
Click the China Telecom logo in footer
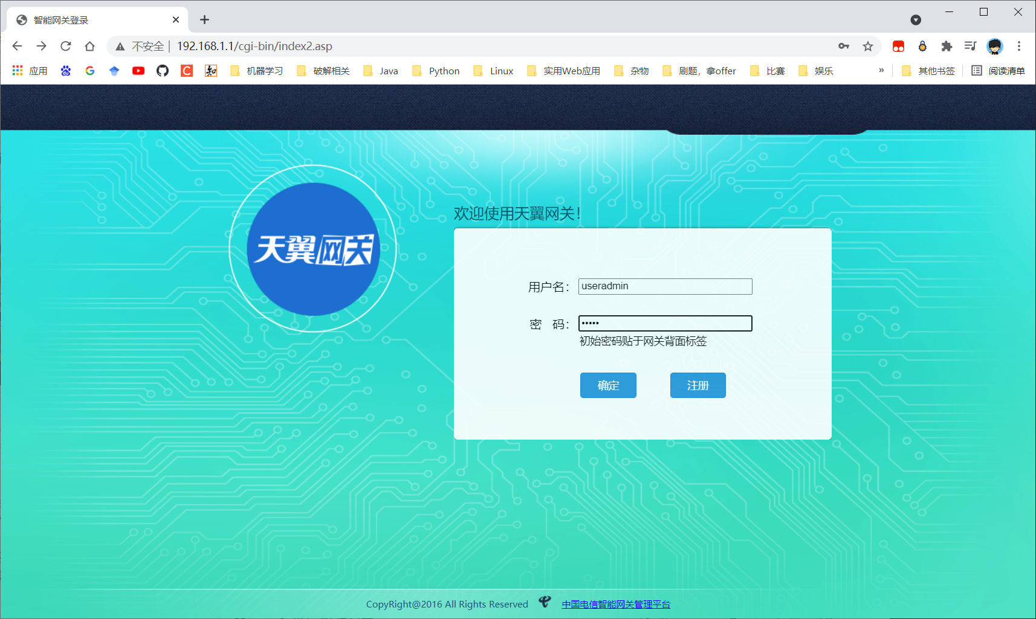[545, 601]
